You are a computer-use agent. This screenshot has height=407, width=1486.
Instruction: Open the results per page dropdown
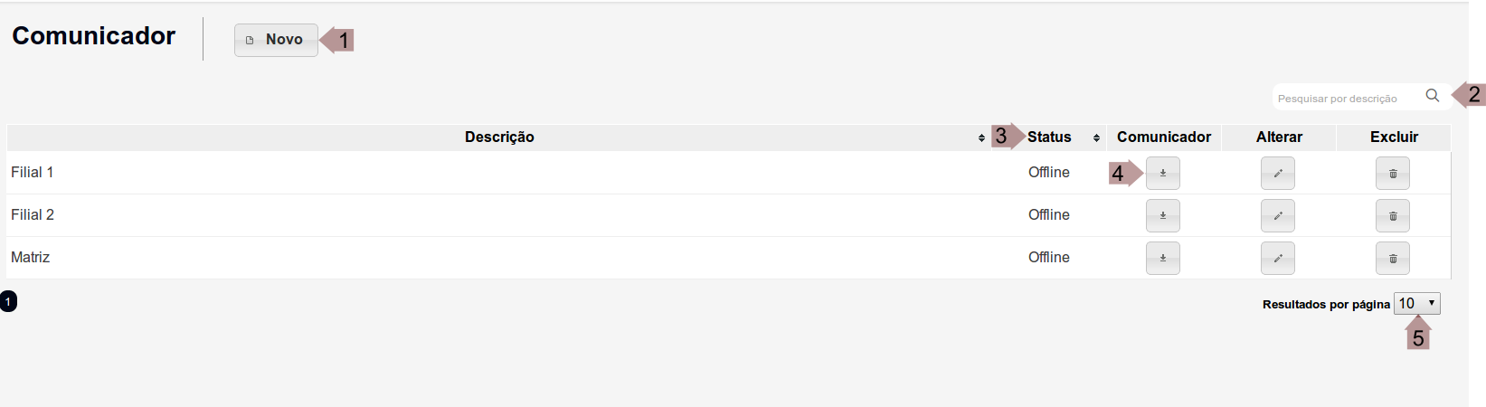pyautogui.click(x=1416, y=304)
